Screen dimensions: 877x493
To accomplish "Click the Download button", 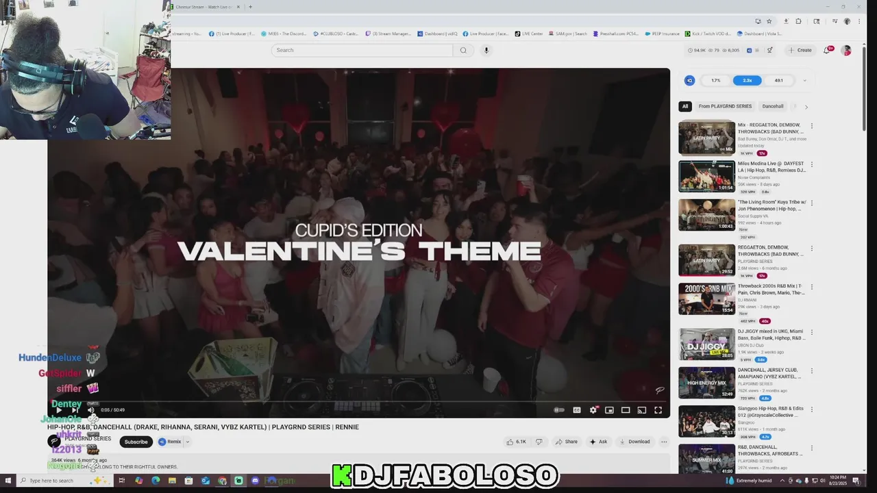I will pos(634,442).
